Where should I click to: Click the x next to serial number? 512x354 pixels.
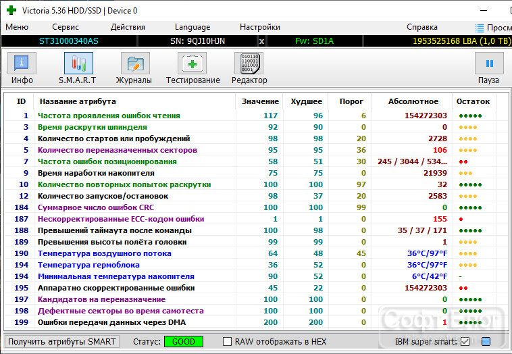click(261, 41)
